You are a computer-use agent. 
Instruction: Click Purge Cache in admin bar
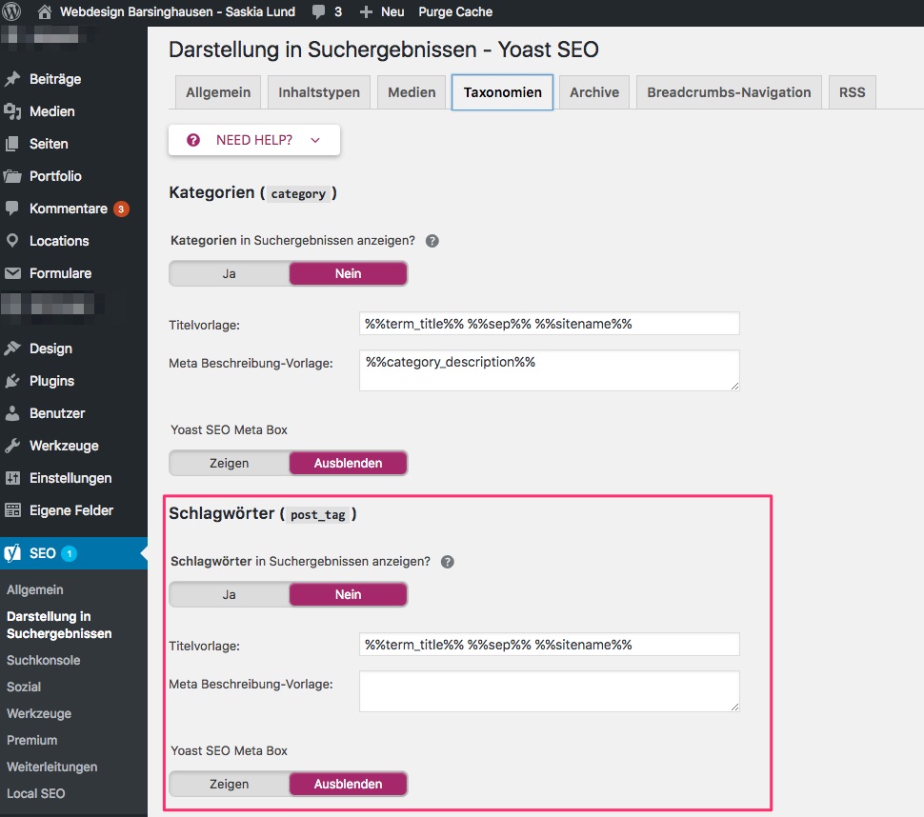tap(455, 12)
